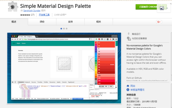
Task: Click the reload icon in preview browser
Action: pos(17,39)
